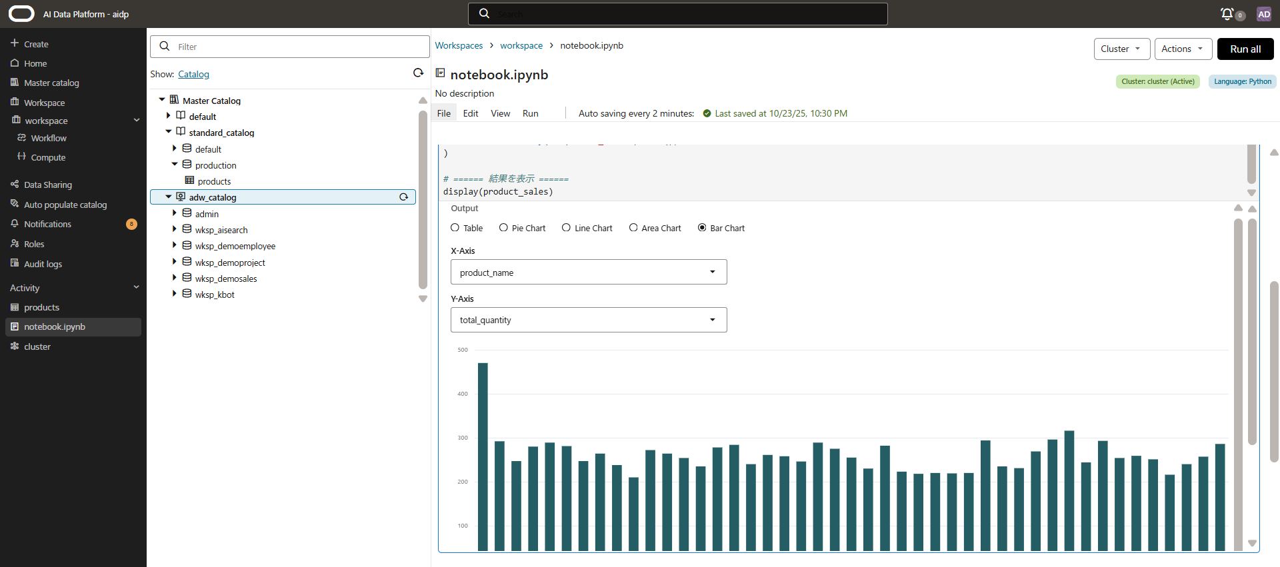
Task: Select wksp_demoproject schema in tree
Action: tap(230, 263)
